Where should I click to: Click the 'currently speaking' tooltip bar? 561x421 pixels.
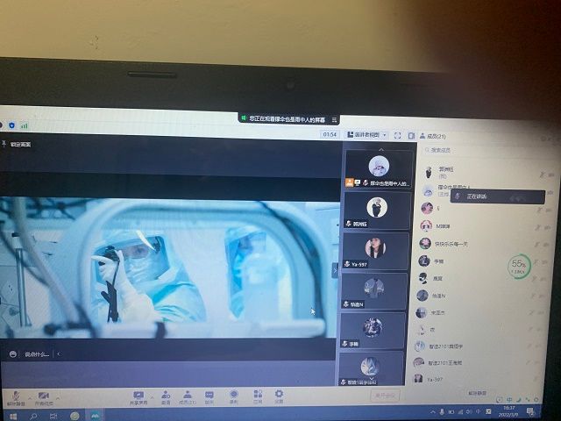497,196
